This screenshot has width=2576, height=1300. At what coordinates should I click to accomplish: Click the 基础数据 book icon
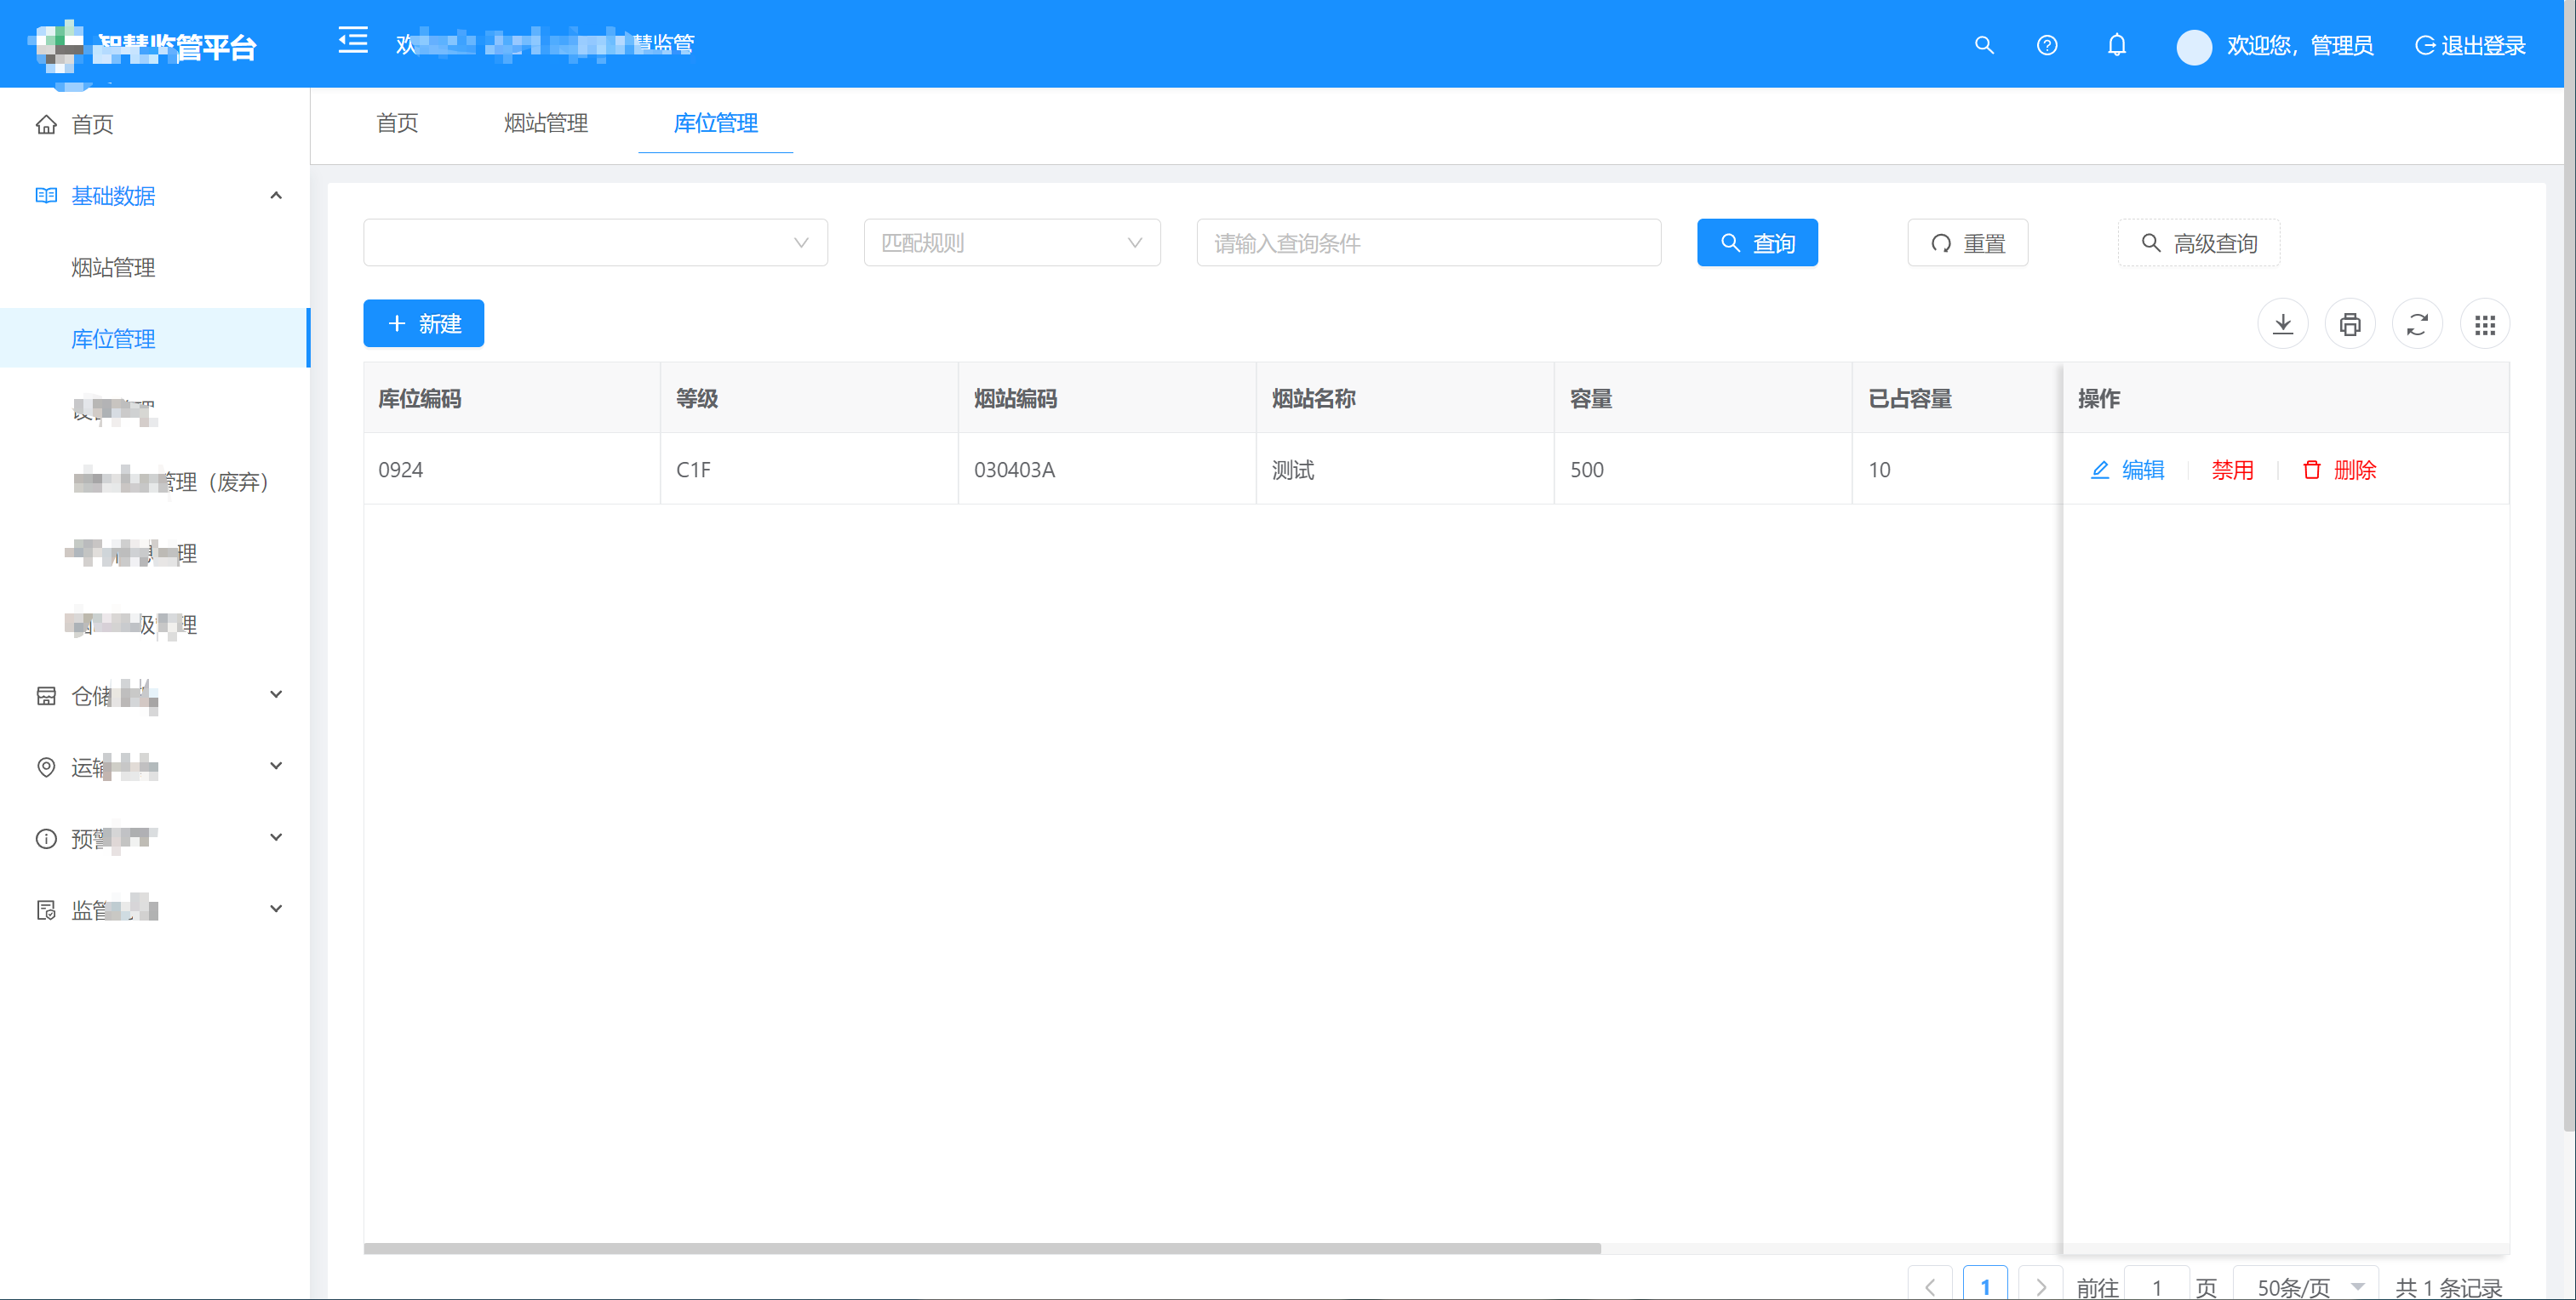pos(46,196)
